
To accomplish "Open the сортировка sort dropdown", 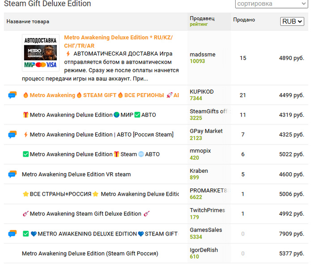I will (271, 4).
